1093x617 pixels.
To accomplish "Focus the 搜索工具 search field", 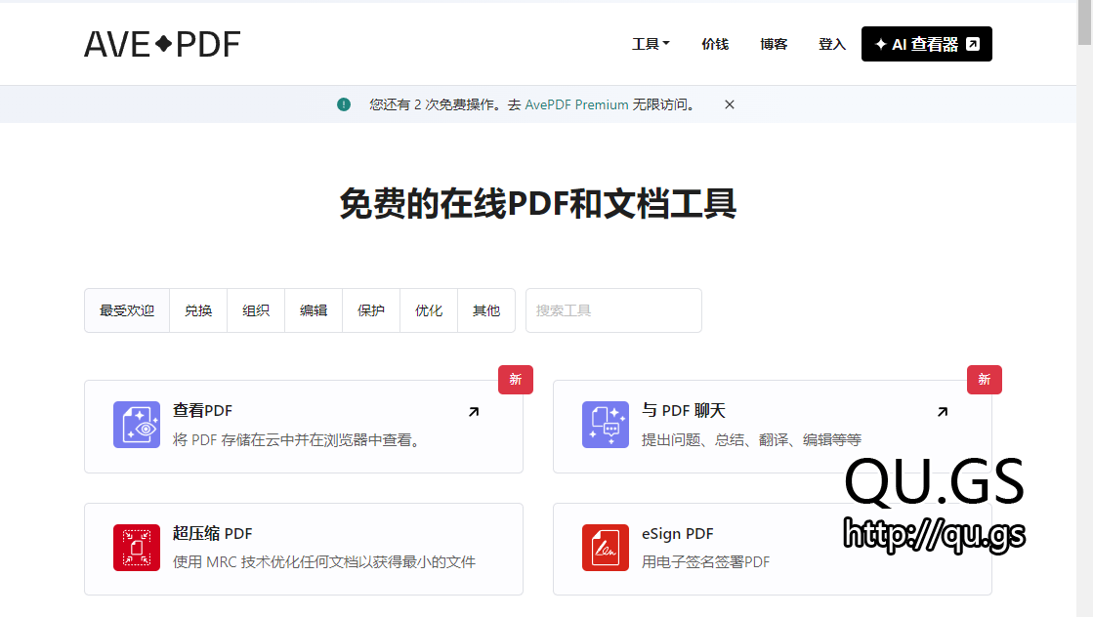I will (613, 310).
